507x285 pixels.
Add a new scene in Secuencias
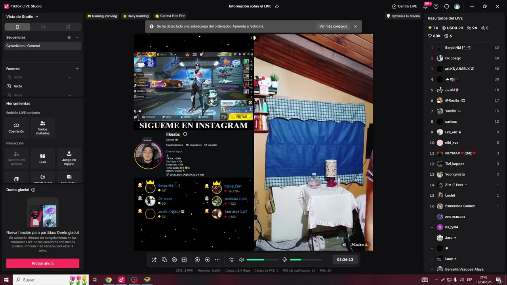(x=77, y=37)
